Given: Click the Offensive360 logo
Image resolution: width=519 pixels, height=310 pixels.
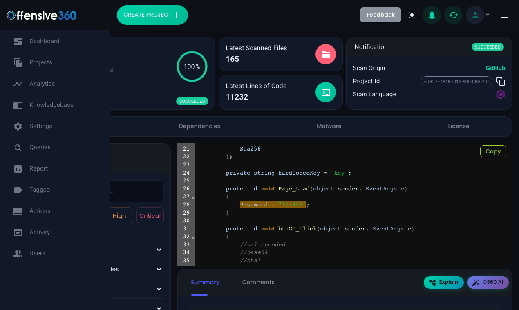Looking at the screenshot, I should (x=42, y=15).
